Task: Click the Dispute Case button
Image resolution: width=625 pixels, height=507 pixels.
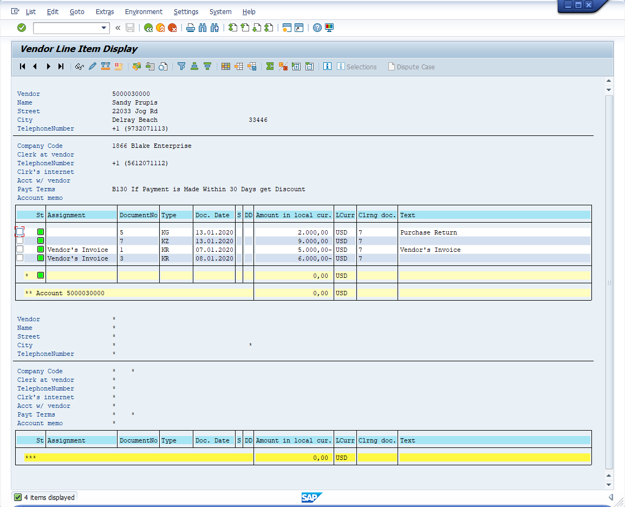Action: [411, 67]
